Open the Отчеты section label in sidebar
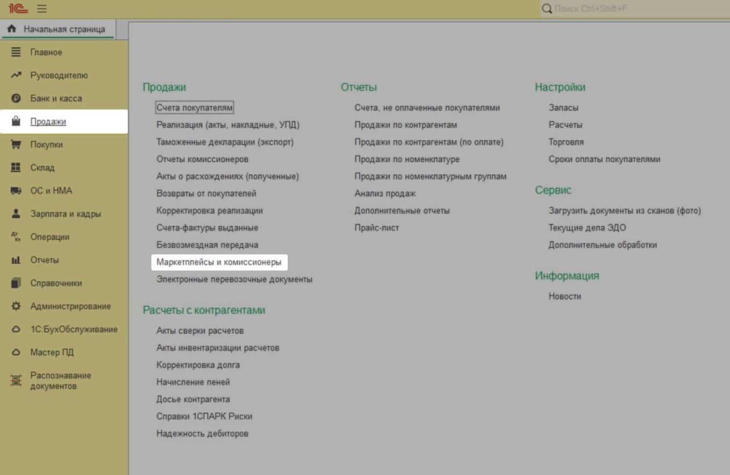The height and width of the screenshot is (475, 730). [x=45, y=260]
